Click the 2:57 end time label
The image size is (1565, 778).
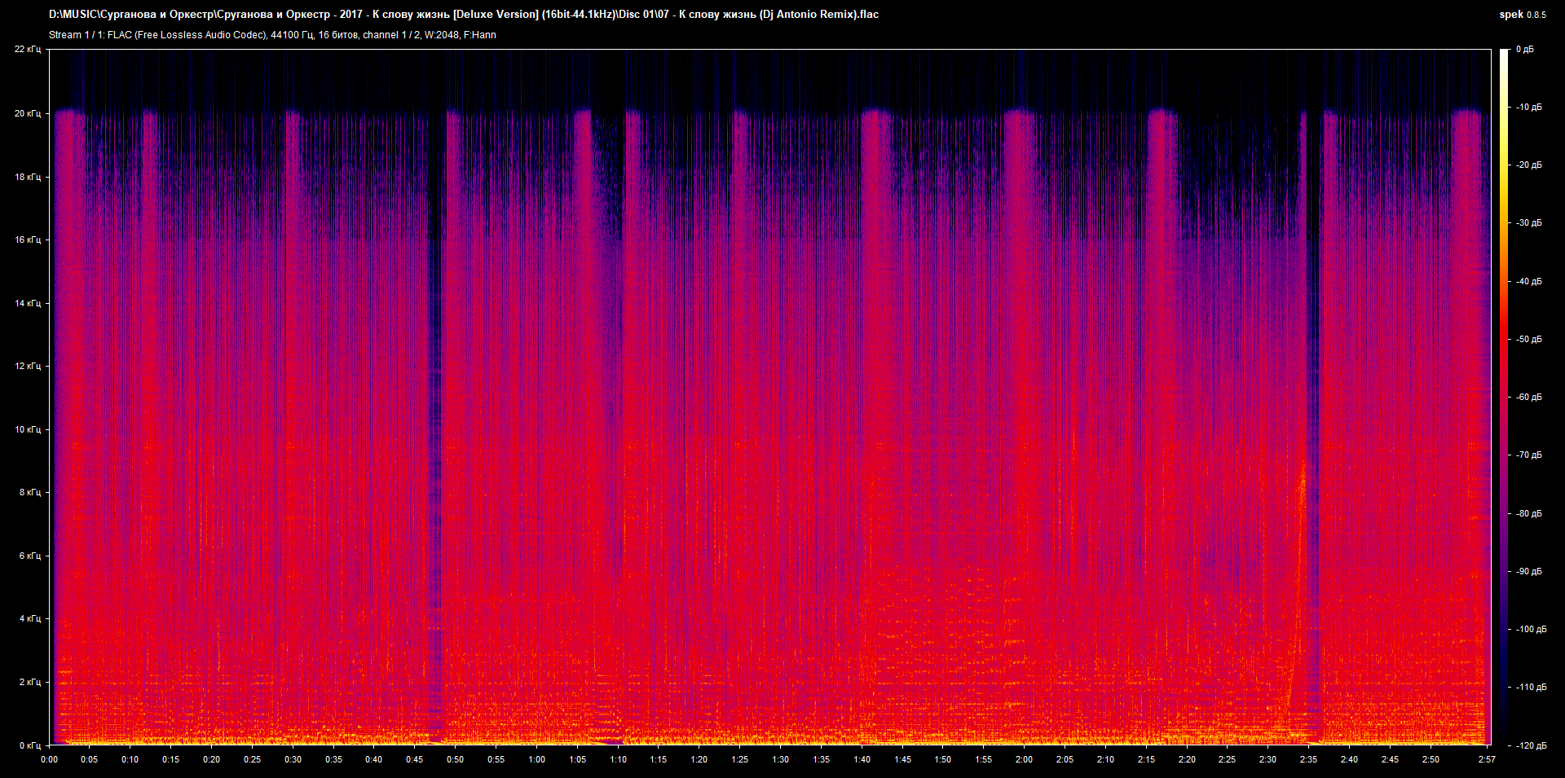coord(1487,759)
